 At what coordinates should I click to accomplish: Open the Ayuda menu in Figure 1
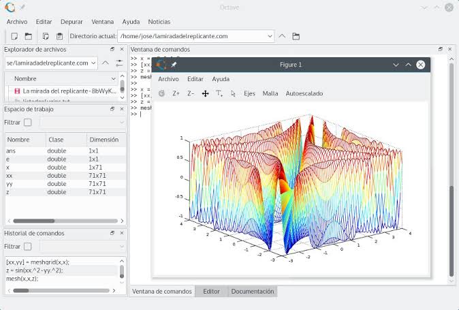coord(221,79)
